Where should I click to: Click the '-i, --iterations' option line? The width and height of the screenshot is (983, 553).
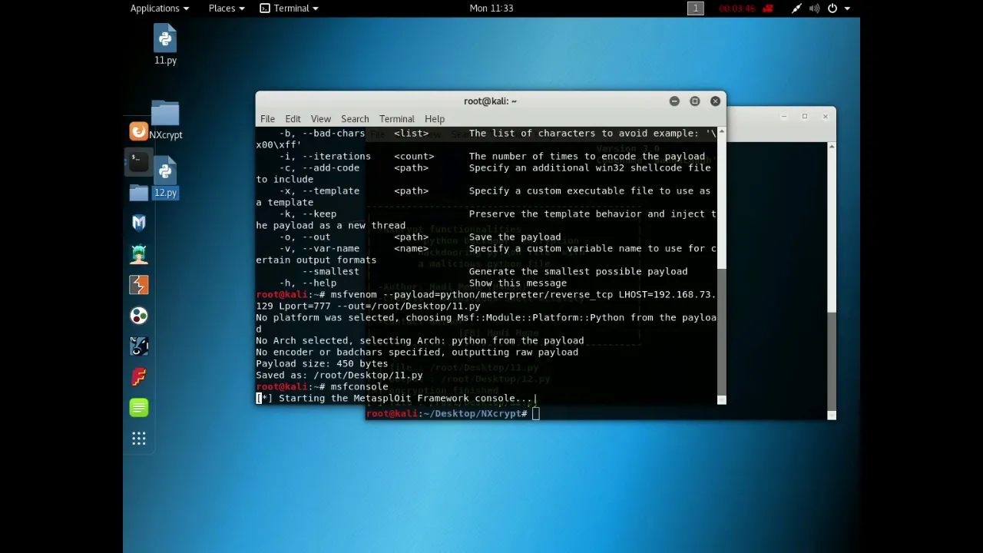point(492,156)
